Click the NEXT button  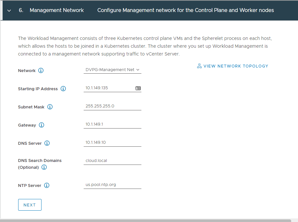pos(30,205)
